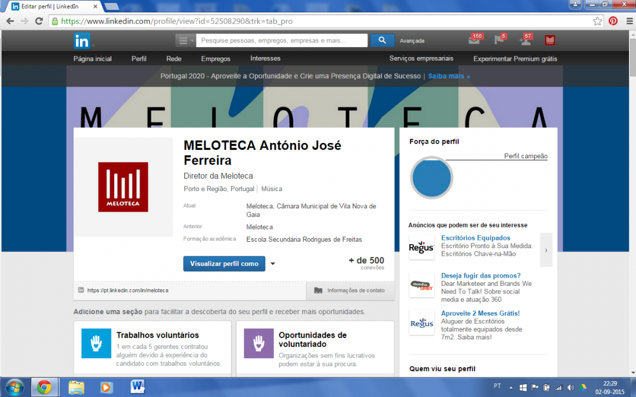Show next ad with right chevron
This screenshot has height=397, width=636.
[x=546, y=250]
